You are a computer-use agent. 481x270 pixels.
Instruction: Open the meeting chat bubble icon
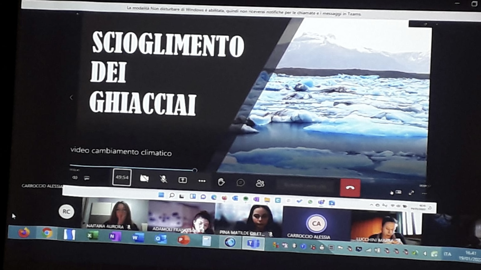(240, 183)
